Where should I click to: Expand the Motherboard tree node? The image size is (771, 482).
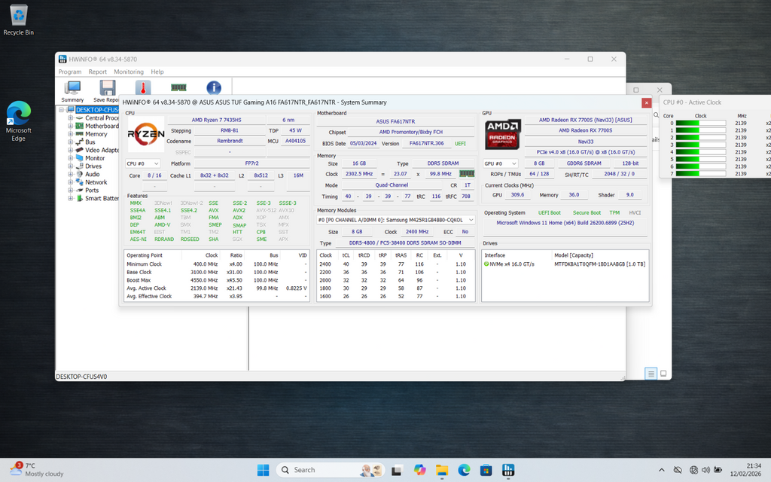click(x=71, y=126)
